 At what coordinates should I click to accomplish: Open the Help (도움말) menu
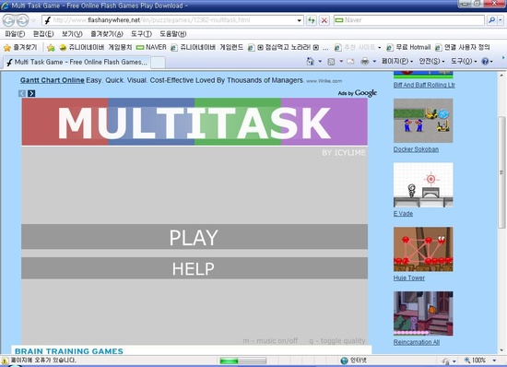pyautogui.click(x=173, y=34)
